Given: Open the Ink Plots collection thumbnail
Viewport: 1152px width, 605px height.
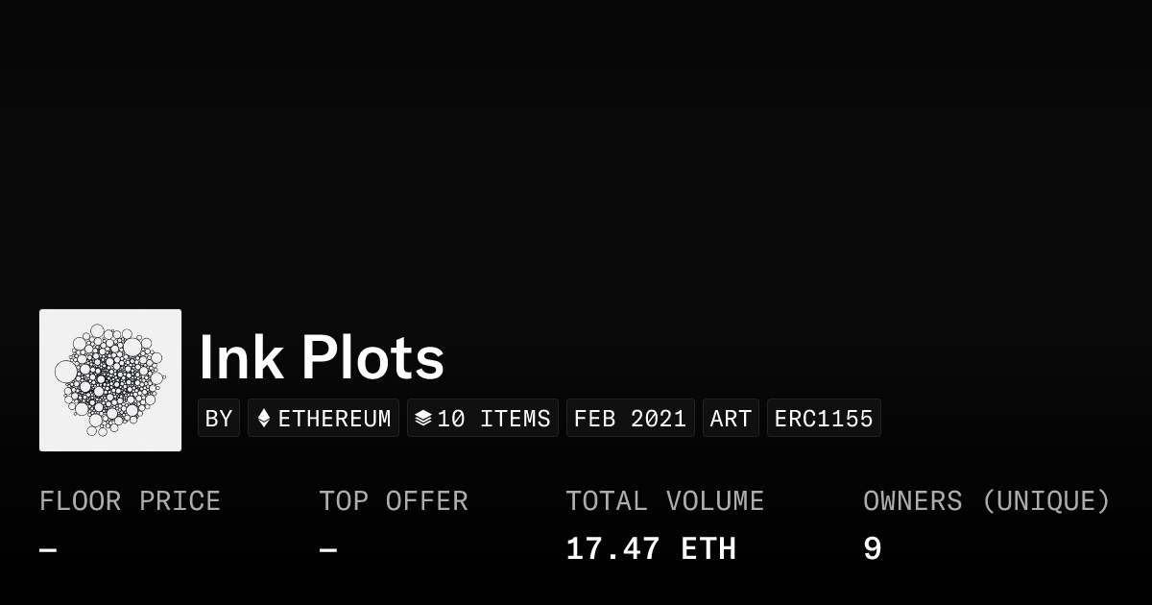Looking at the screenshot, I should click(x=110, y=380).
